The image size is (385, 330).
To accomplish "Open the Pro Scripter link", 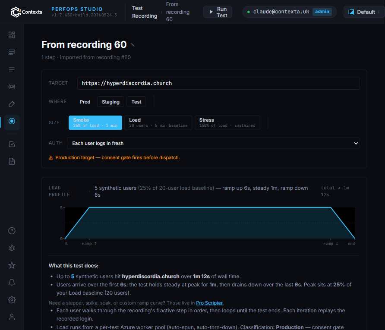I will click(209, 303).
